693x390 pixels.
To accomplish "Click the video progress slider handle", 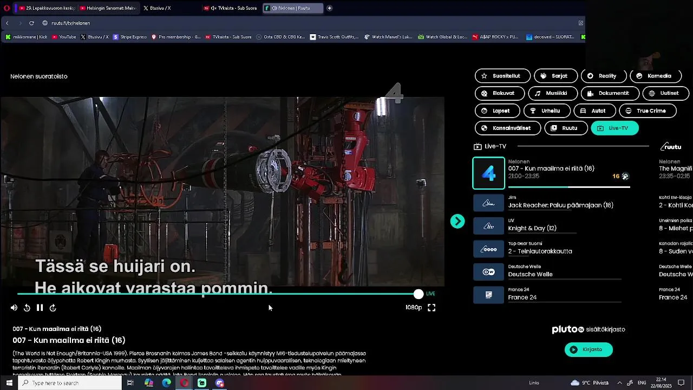I will [x=419, y=294].
